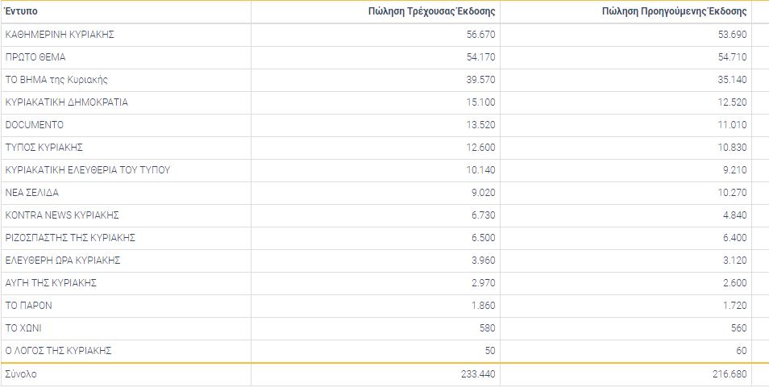Select the DOCUMENTO row name
This screenshot has height=392, width=769.
point(34,125)
